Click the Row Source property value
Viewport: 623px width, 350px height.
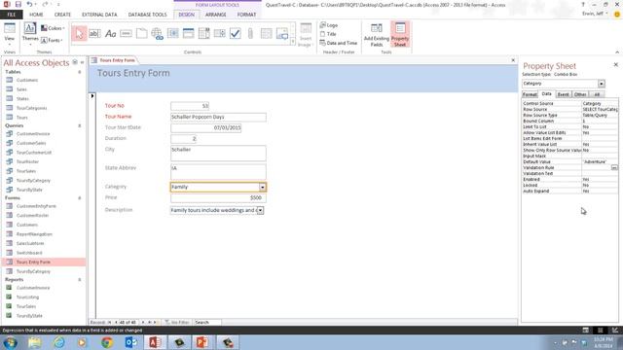tap(600, 109)
